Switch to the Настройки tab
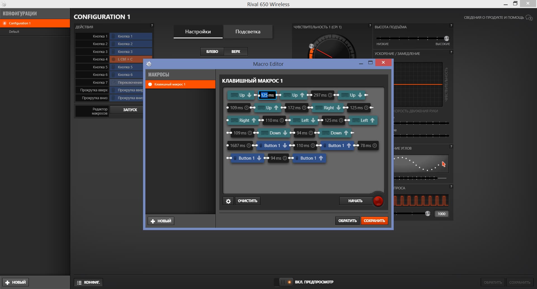Image resolution: width=537 pixels, height=289 pixels. pyautogui.click(x=198, y=32)
